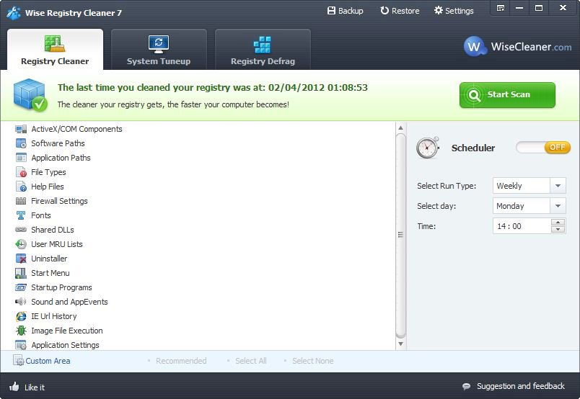This screenshot has height=399, width=580.
Task: Click the thumbs-up Like it icon
Action: (x=14, y=387)
